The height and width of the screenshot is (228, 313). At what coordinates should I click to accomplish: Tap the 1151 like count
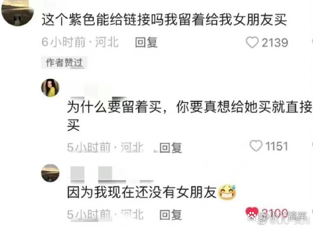click(x=276, y=146)
